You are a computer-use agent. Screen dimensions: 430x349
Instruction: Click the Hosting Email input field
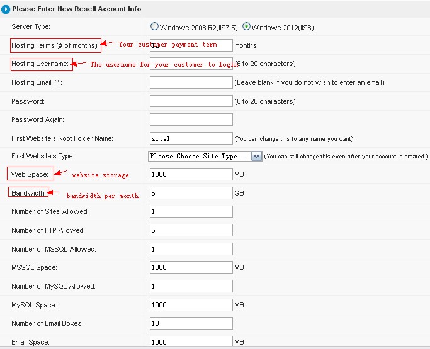click(191, 82)
